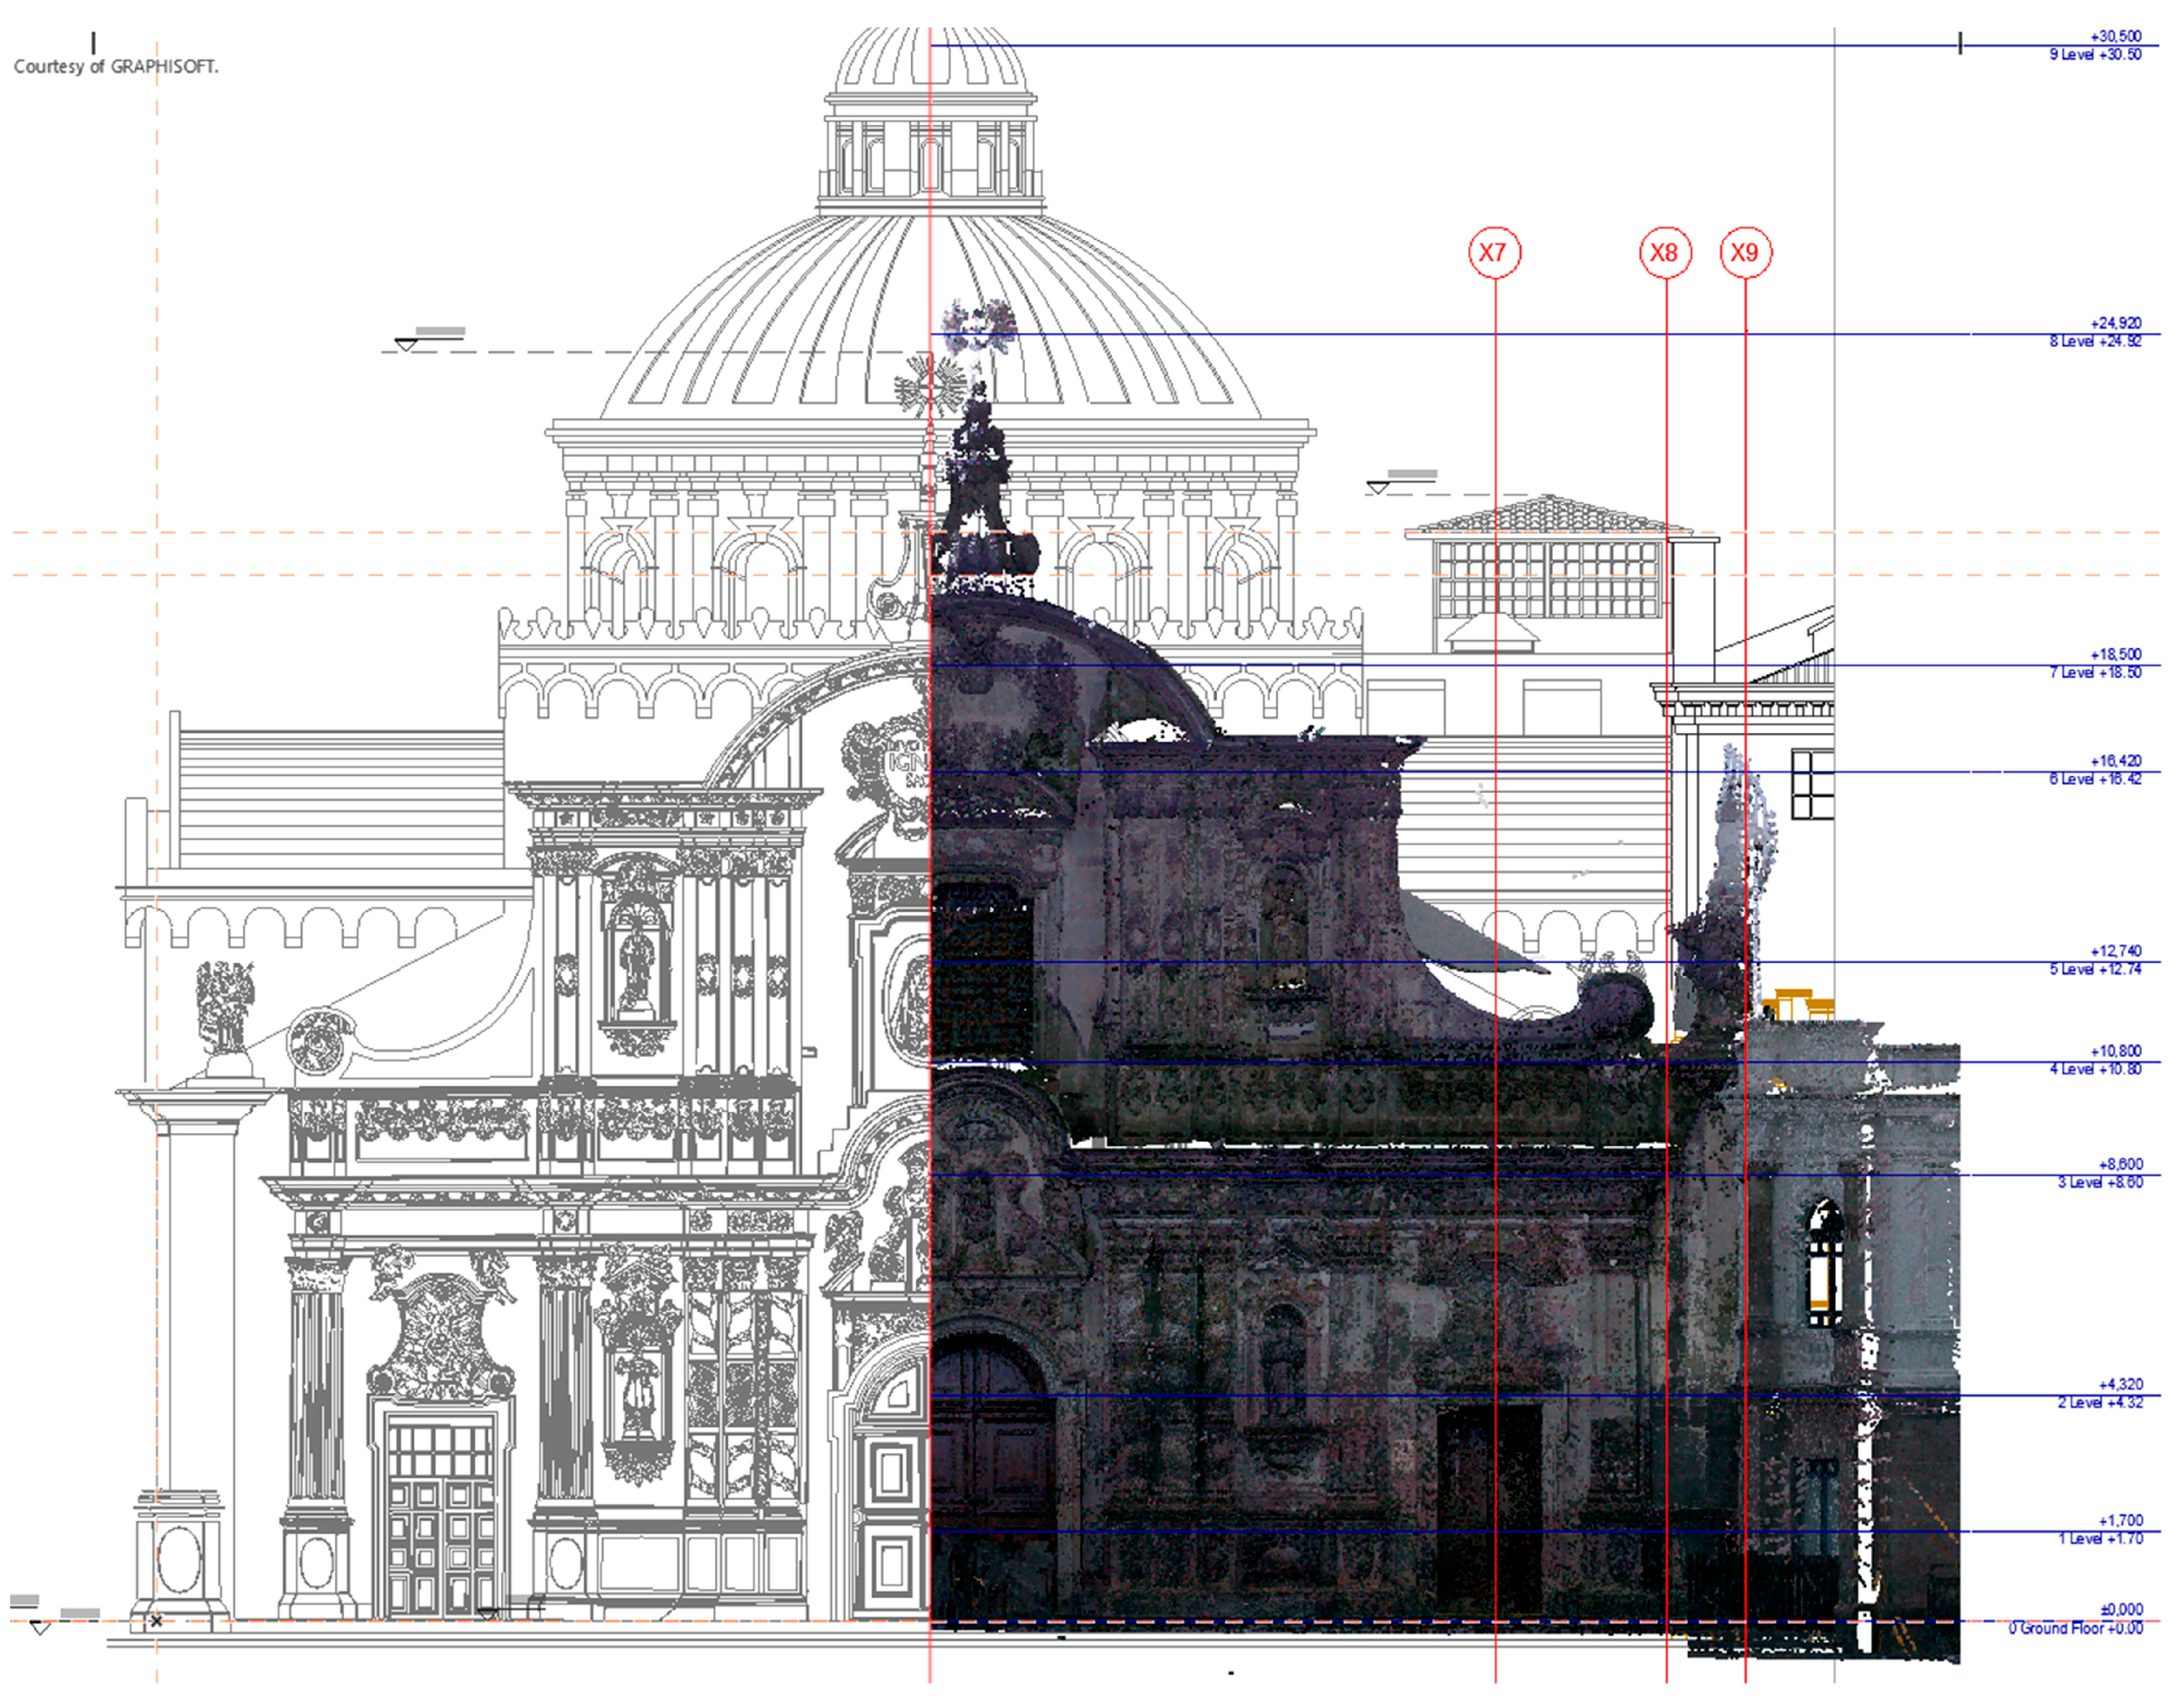Click the 'Courtesy of GRAPHISOFT.' text
The width and height of the screenshot is (2184, 1696).
tap(116, 67)
